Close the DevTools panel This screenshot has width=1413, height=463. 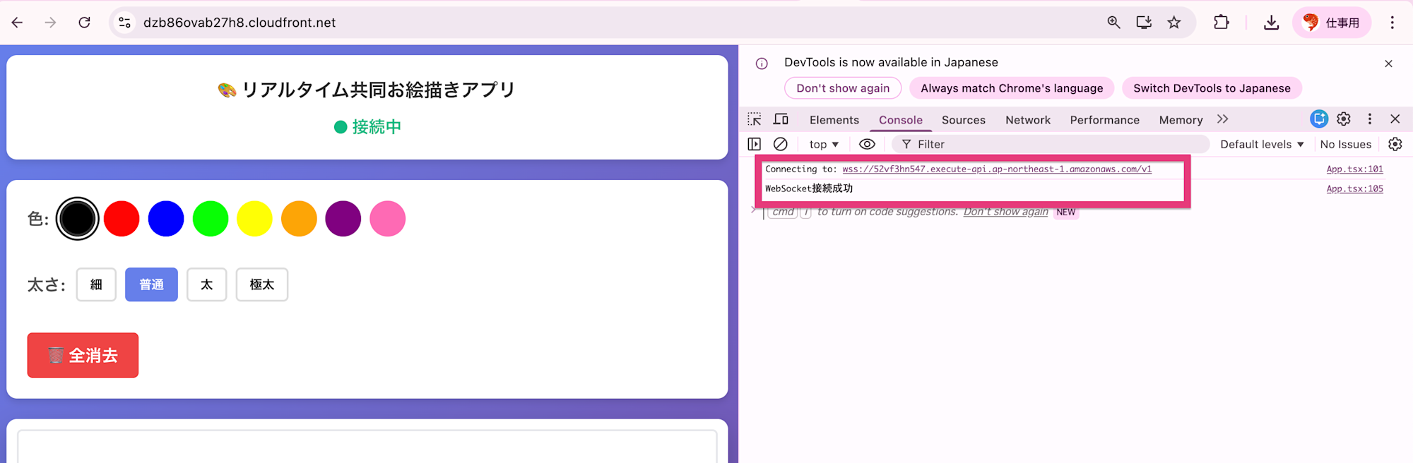click(1395, 119)
